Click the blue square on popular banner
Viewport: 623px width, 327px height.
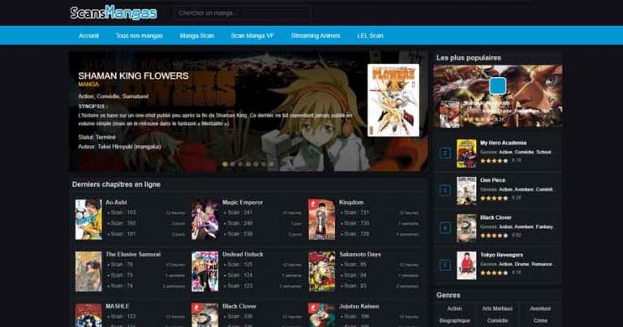tap(497, 86)
